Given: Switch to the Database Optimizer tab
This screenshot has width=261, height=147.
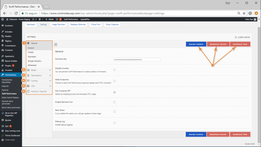Looking at the screenshot, I should tap(78, 24).
